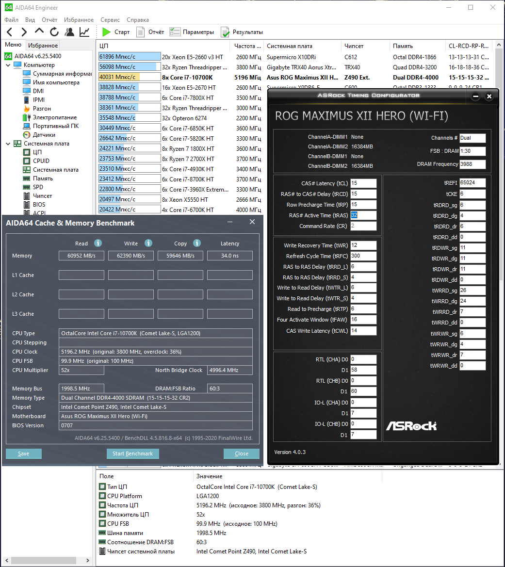Click the Copy info icon

(197, 243)
